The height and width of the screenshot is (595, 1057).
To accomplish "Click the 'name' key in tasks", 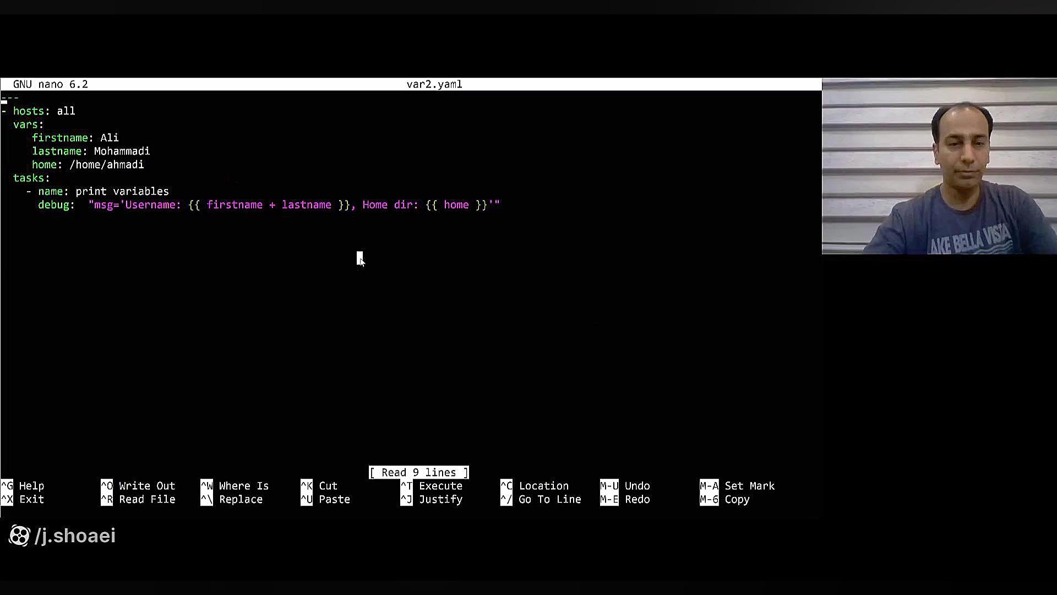I will tap(51, 192).
